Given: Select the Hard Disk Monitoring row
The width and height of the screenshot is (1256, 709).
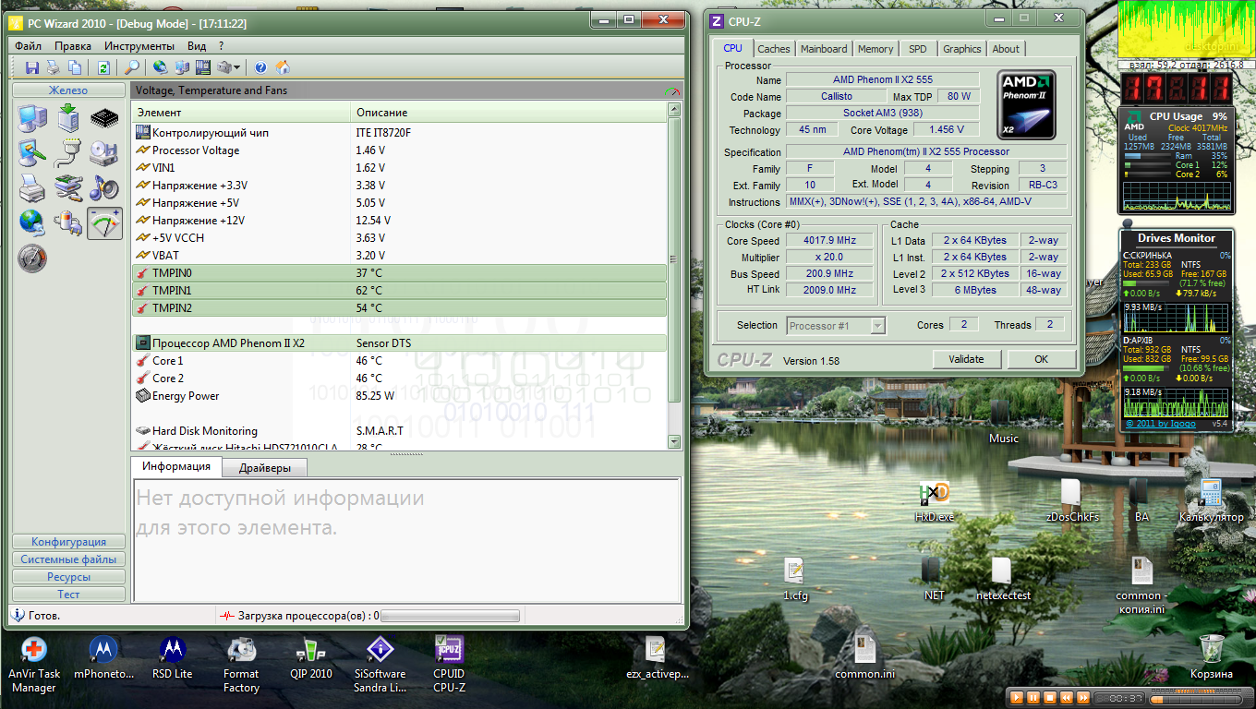Looking at the screenshot, I should (399, 431).
